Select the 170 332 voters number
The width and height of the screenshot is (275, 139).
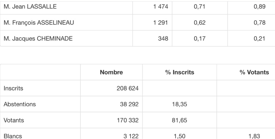pos(127,120)
